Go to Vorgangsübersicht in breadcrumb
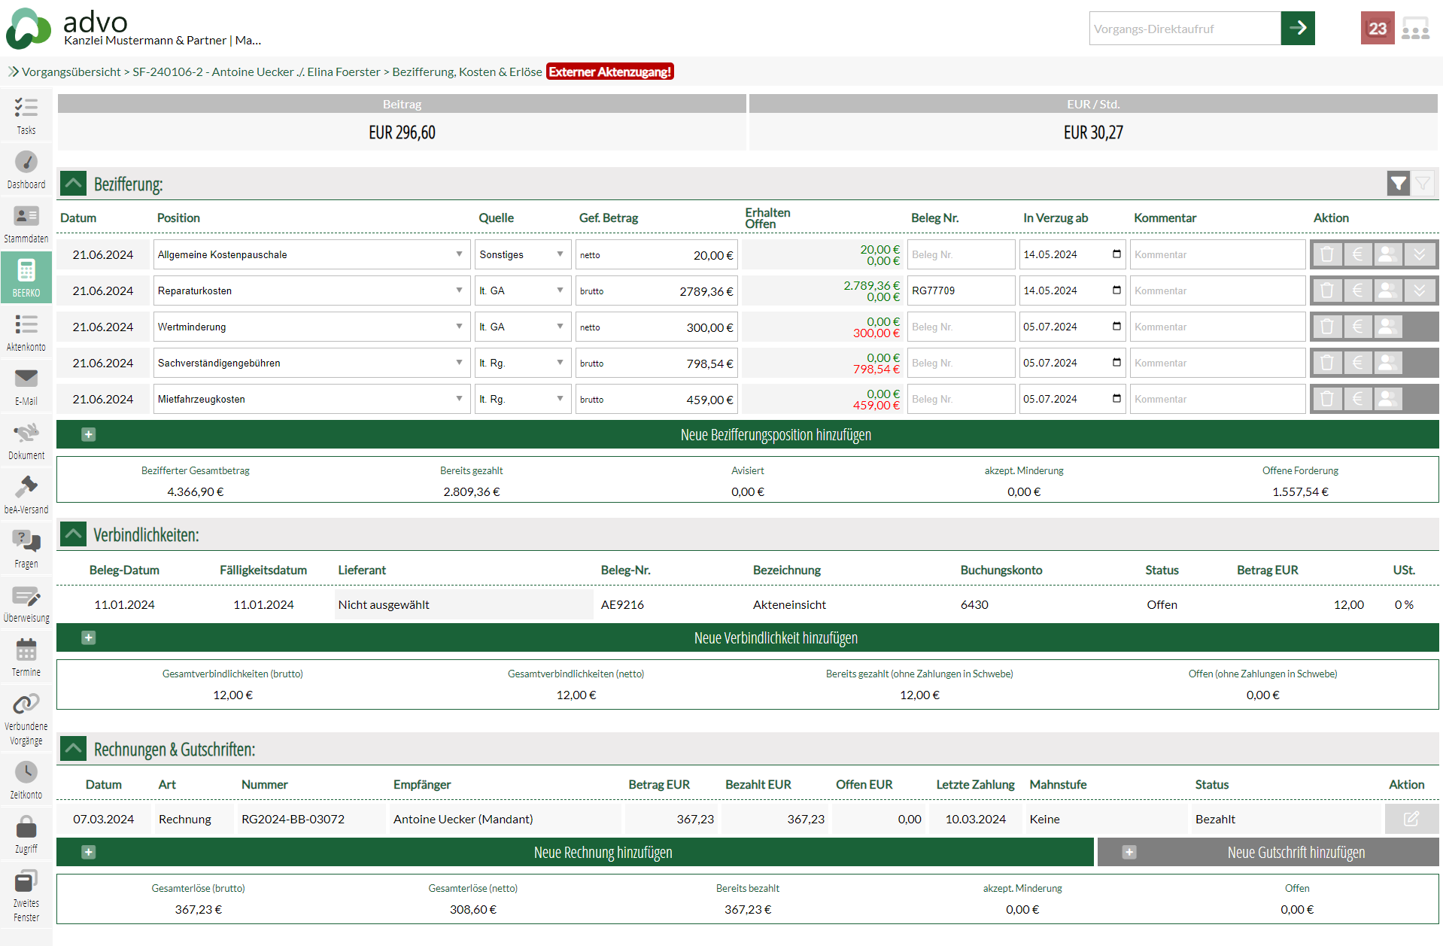Viewport: 1443px width, 946px height. point(71,71)
